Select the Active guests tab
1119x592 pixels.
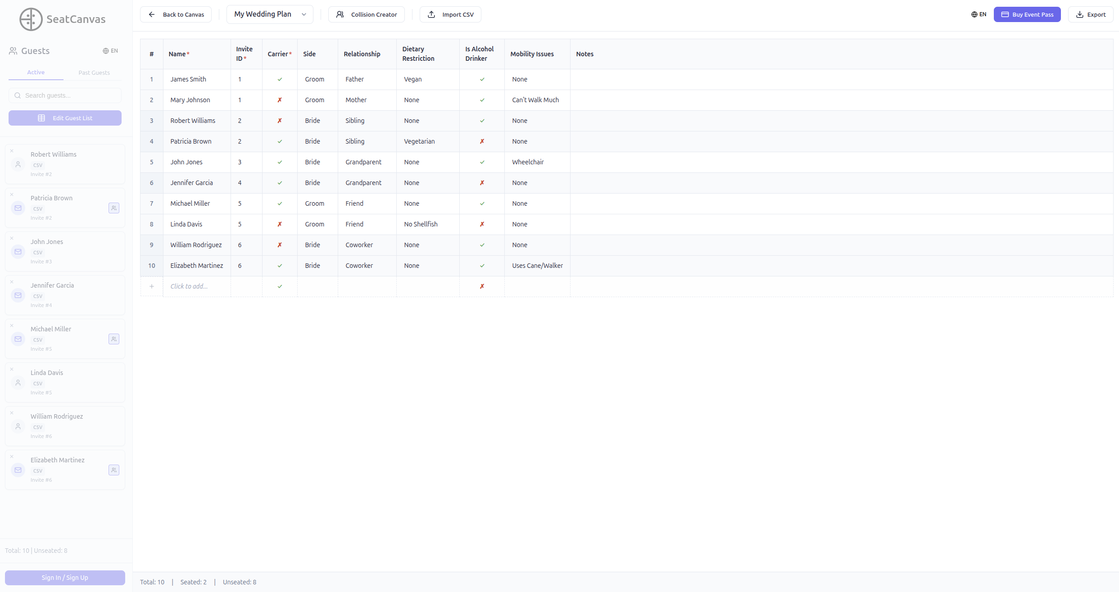point(36,72)
